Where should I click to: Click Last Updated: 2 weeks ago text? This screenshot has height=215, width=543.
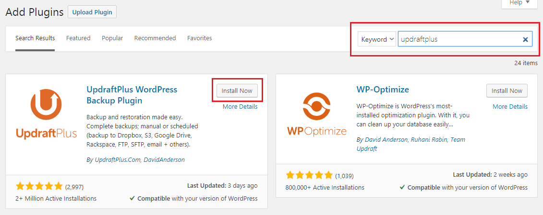490,175
